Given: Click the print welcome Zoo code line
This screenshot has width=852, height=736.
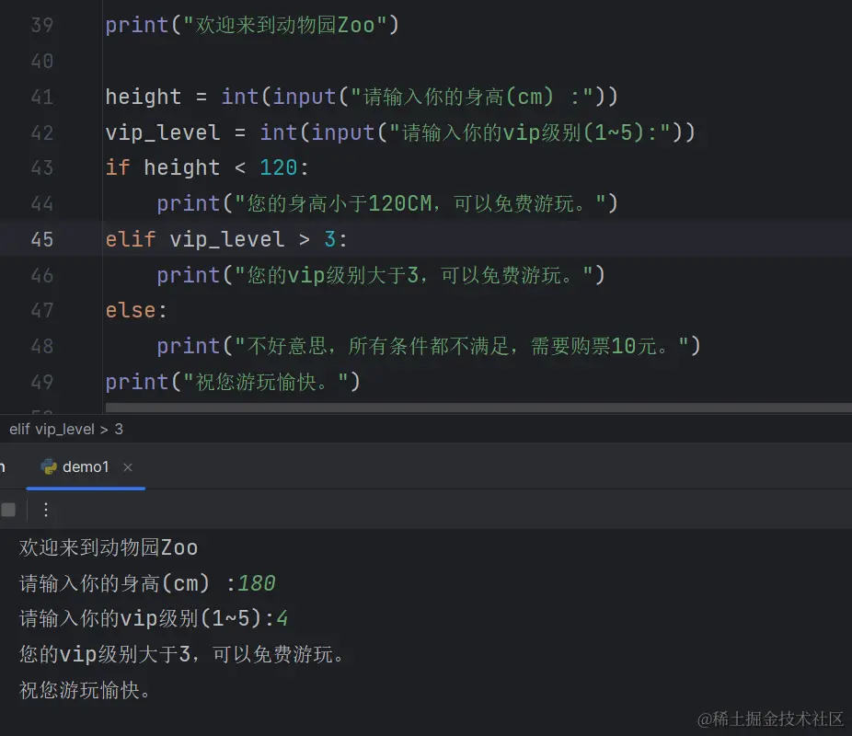Looking at the screenshot, I should click(252, 25).
